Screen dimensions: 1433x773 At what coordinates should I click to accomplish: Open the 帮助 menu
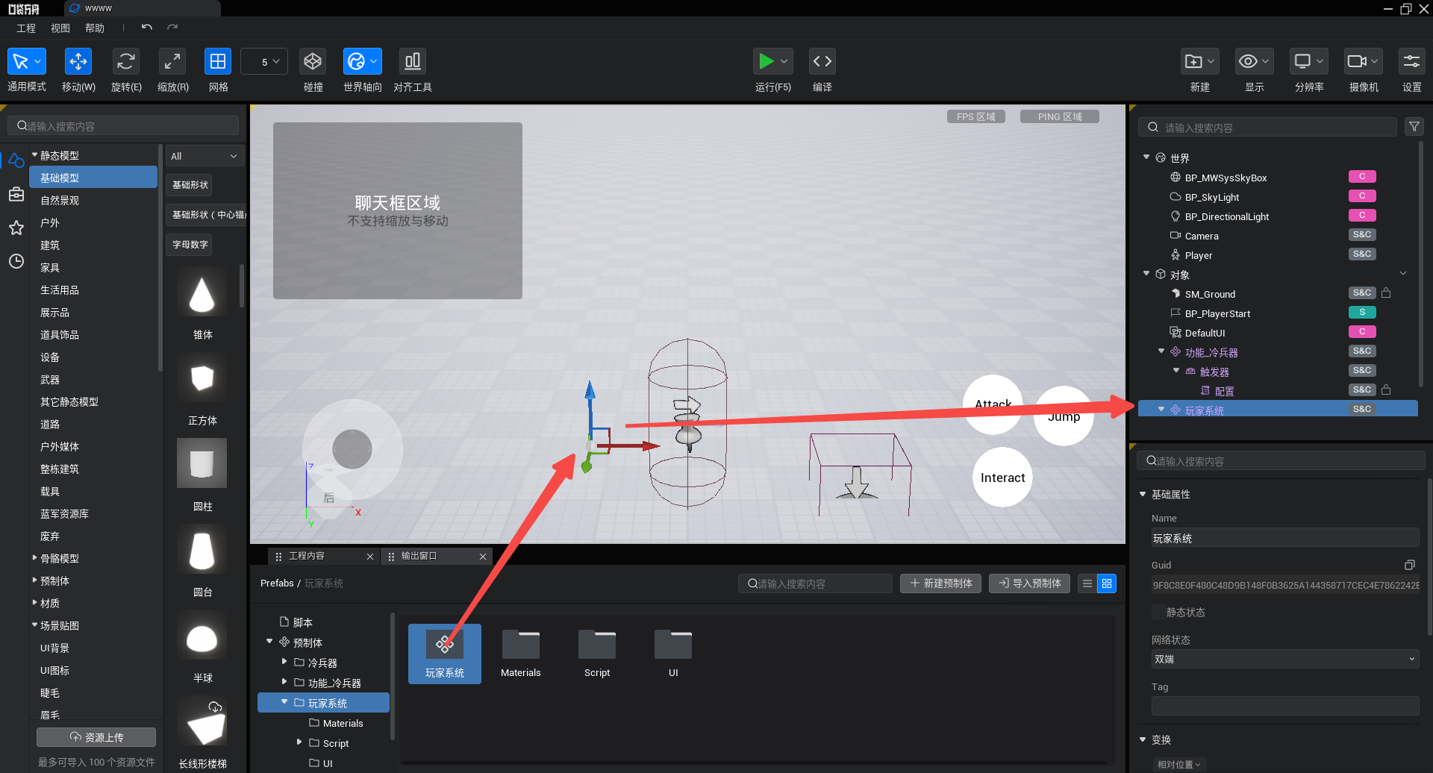pyautogui.click(x=95, y=28)
